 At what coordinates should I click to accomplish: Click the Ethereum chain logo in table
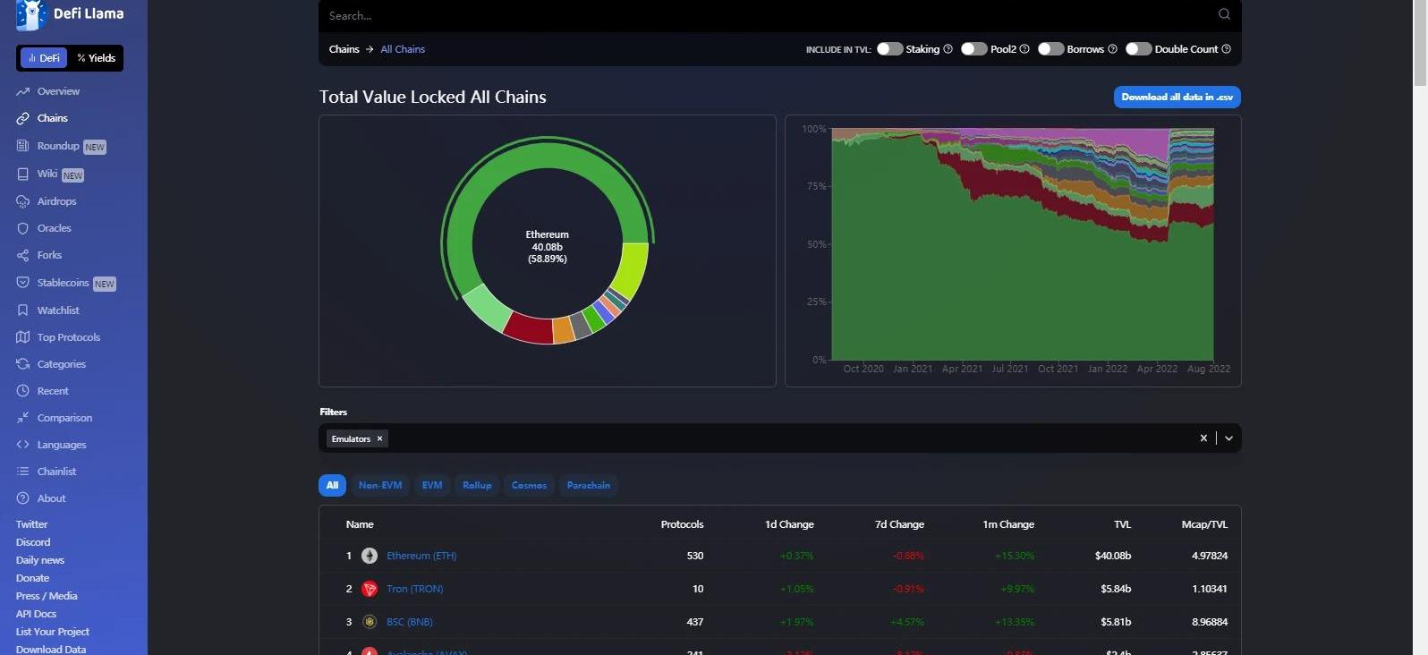[x=370, y=556]
